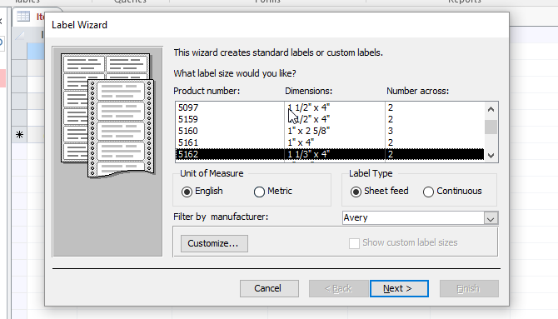This screenshot has height=319, width=558.
Task: Click the label list scroll-up arrow
Action: pos(491,109)
